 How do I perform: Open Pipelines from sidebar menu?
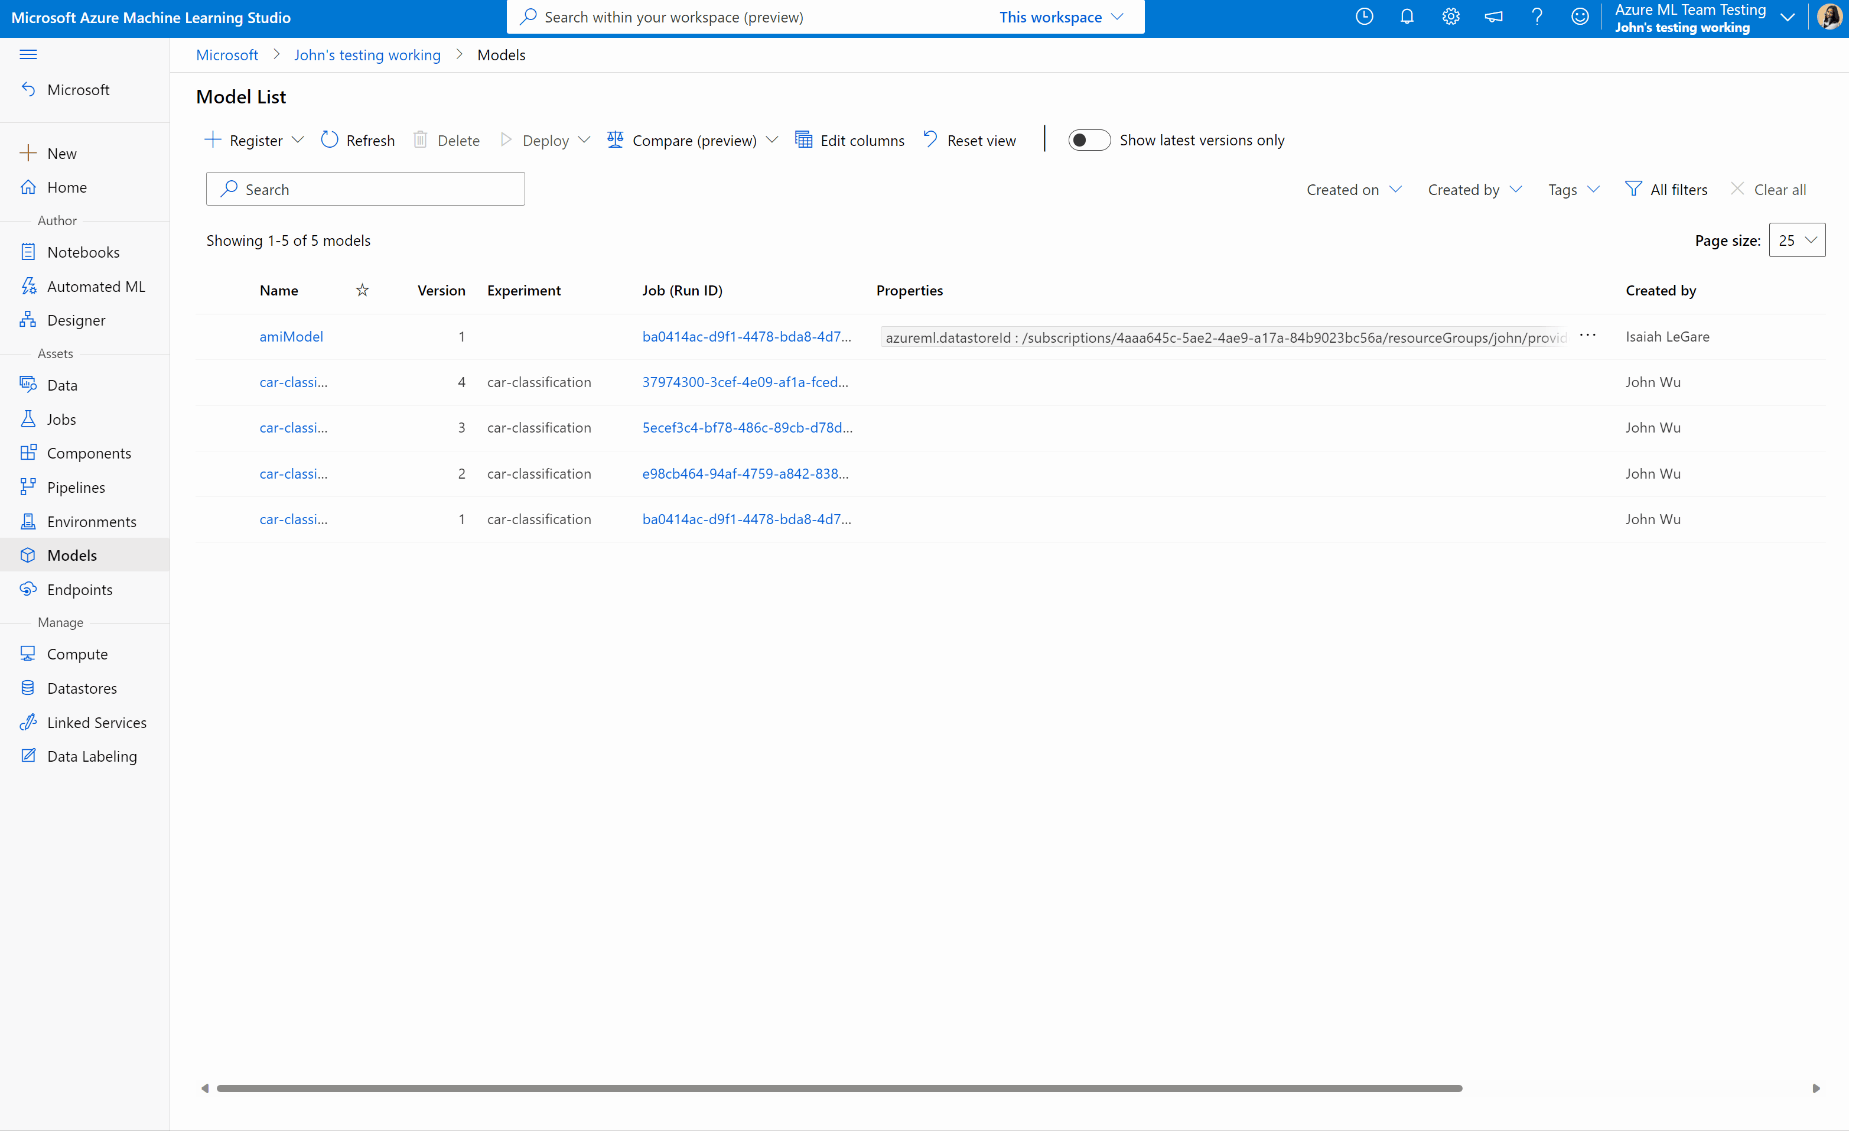tap(75, 486)
